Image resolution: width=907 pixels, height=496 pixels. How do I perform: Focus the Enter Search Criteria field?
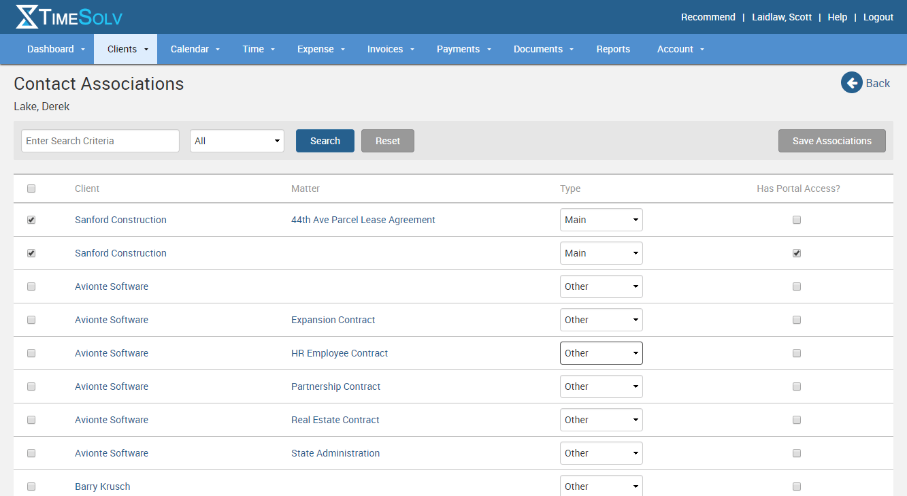(100, 141)
